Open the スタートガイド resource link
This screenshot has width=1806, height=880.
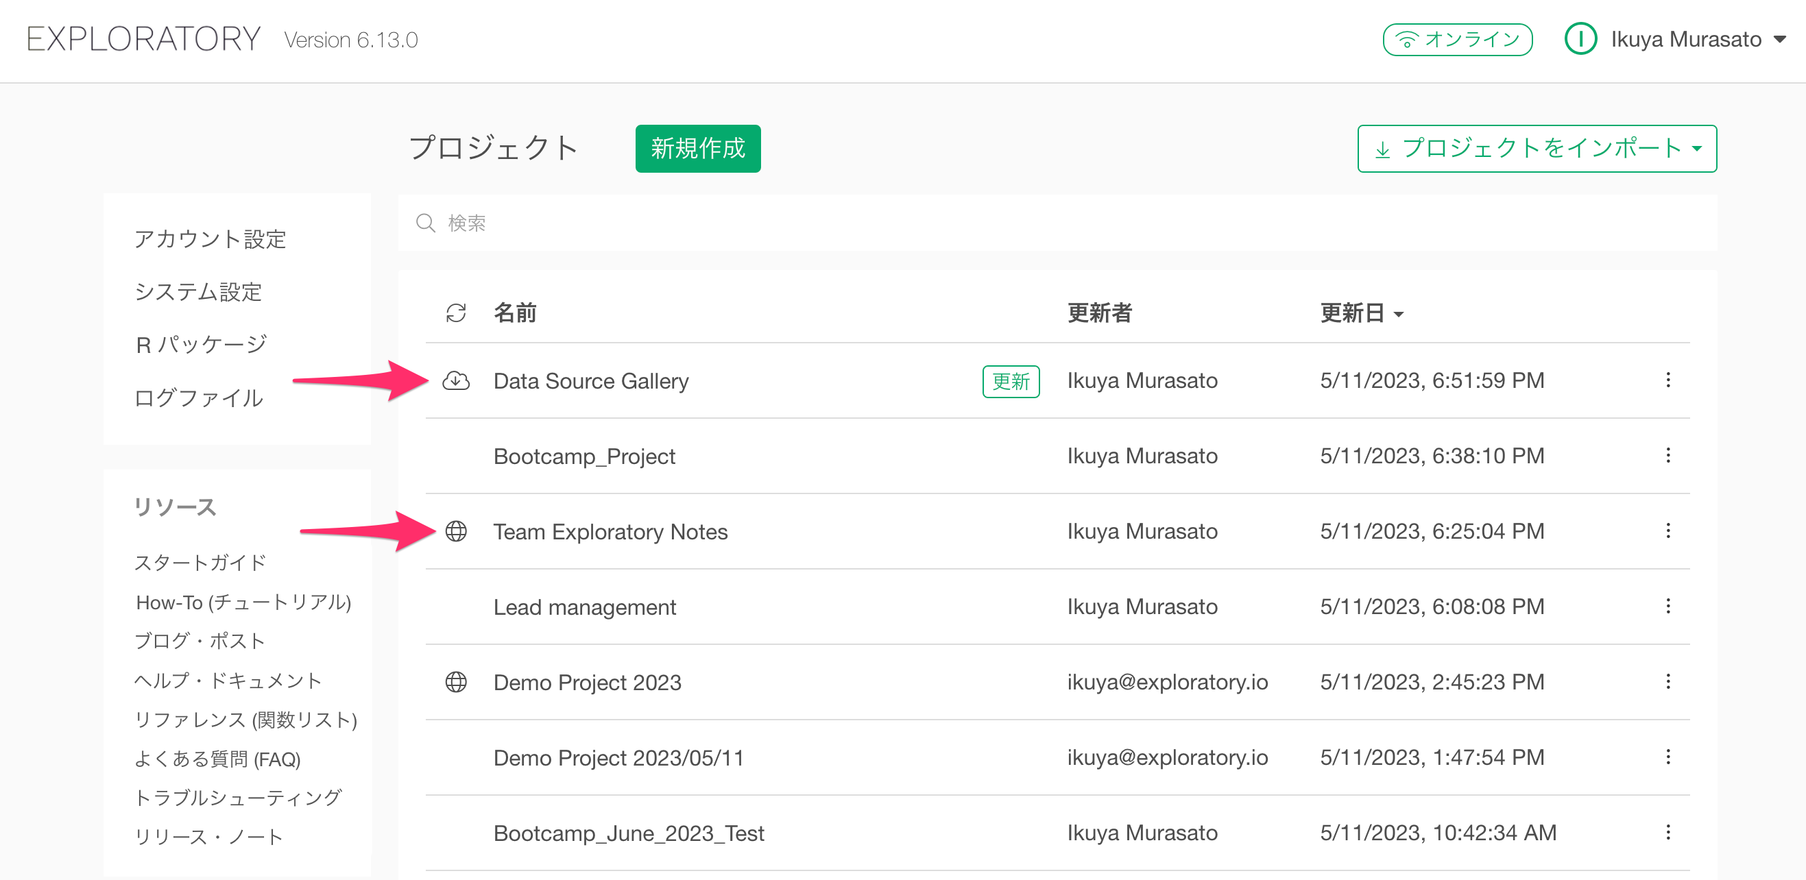click(x=199, y=562)
